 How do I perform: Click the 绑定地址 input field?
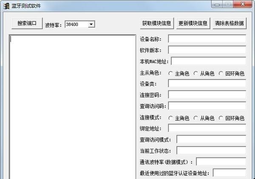207,128
